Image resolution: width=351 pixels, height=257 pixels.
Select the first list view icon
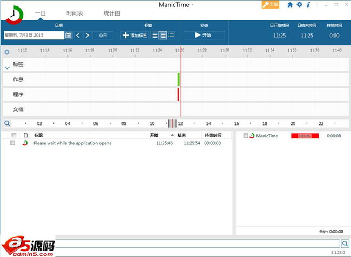pyautogui.click(x=154, y=35)
